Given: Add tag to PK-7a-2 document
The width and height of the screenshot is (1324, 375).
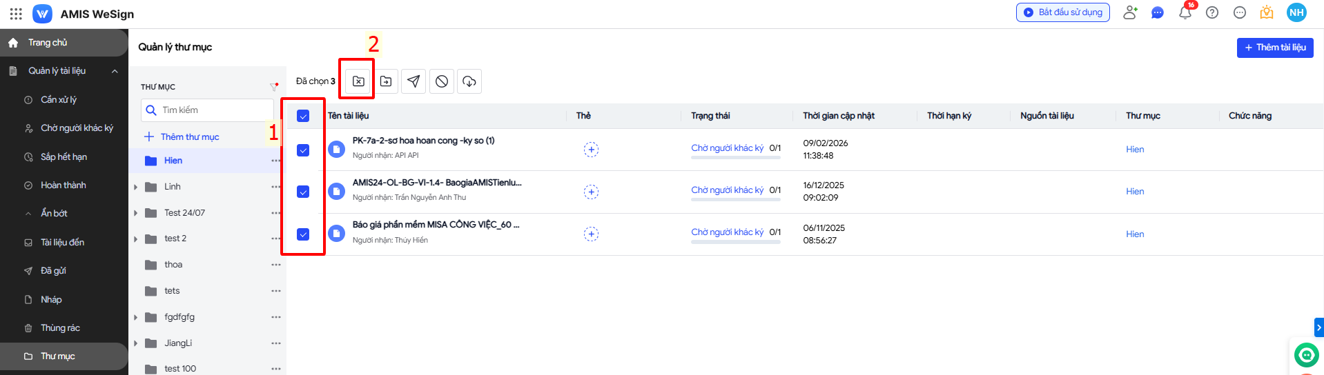Looking at the screenshot, I should coord(591,150).
